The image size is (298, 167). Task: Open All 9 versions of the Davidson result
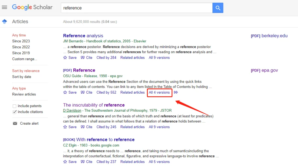[x=159, y=127]
